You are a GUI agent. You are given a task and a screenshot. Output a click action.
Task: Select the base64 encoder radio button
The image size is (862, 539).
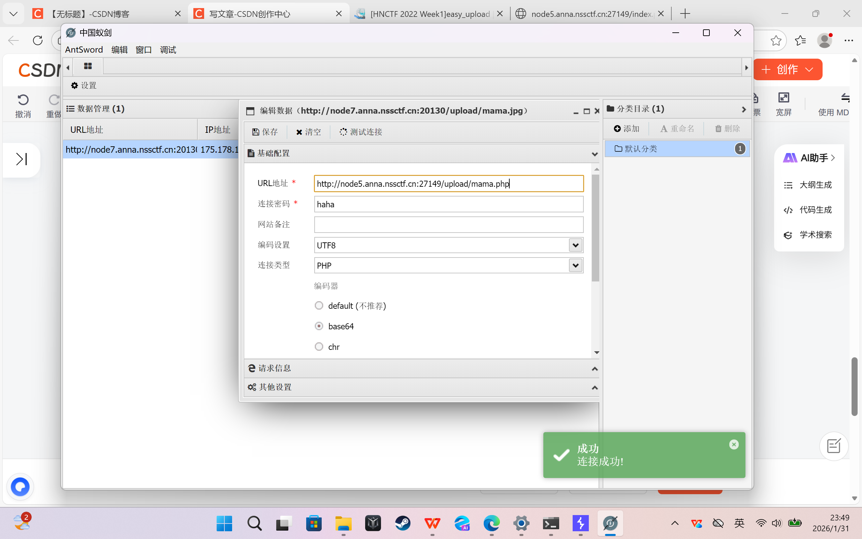coord(319,326)
